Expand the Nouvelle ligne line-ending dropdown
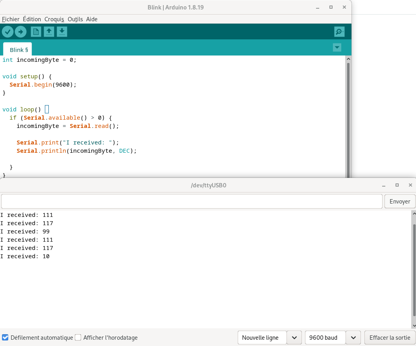 coord(294,337)
